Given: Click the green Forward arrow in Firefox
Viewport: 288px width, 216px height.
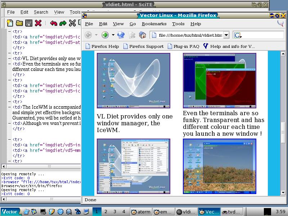Looking at the screenshot, I should (x=105, y=35).
